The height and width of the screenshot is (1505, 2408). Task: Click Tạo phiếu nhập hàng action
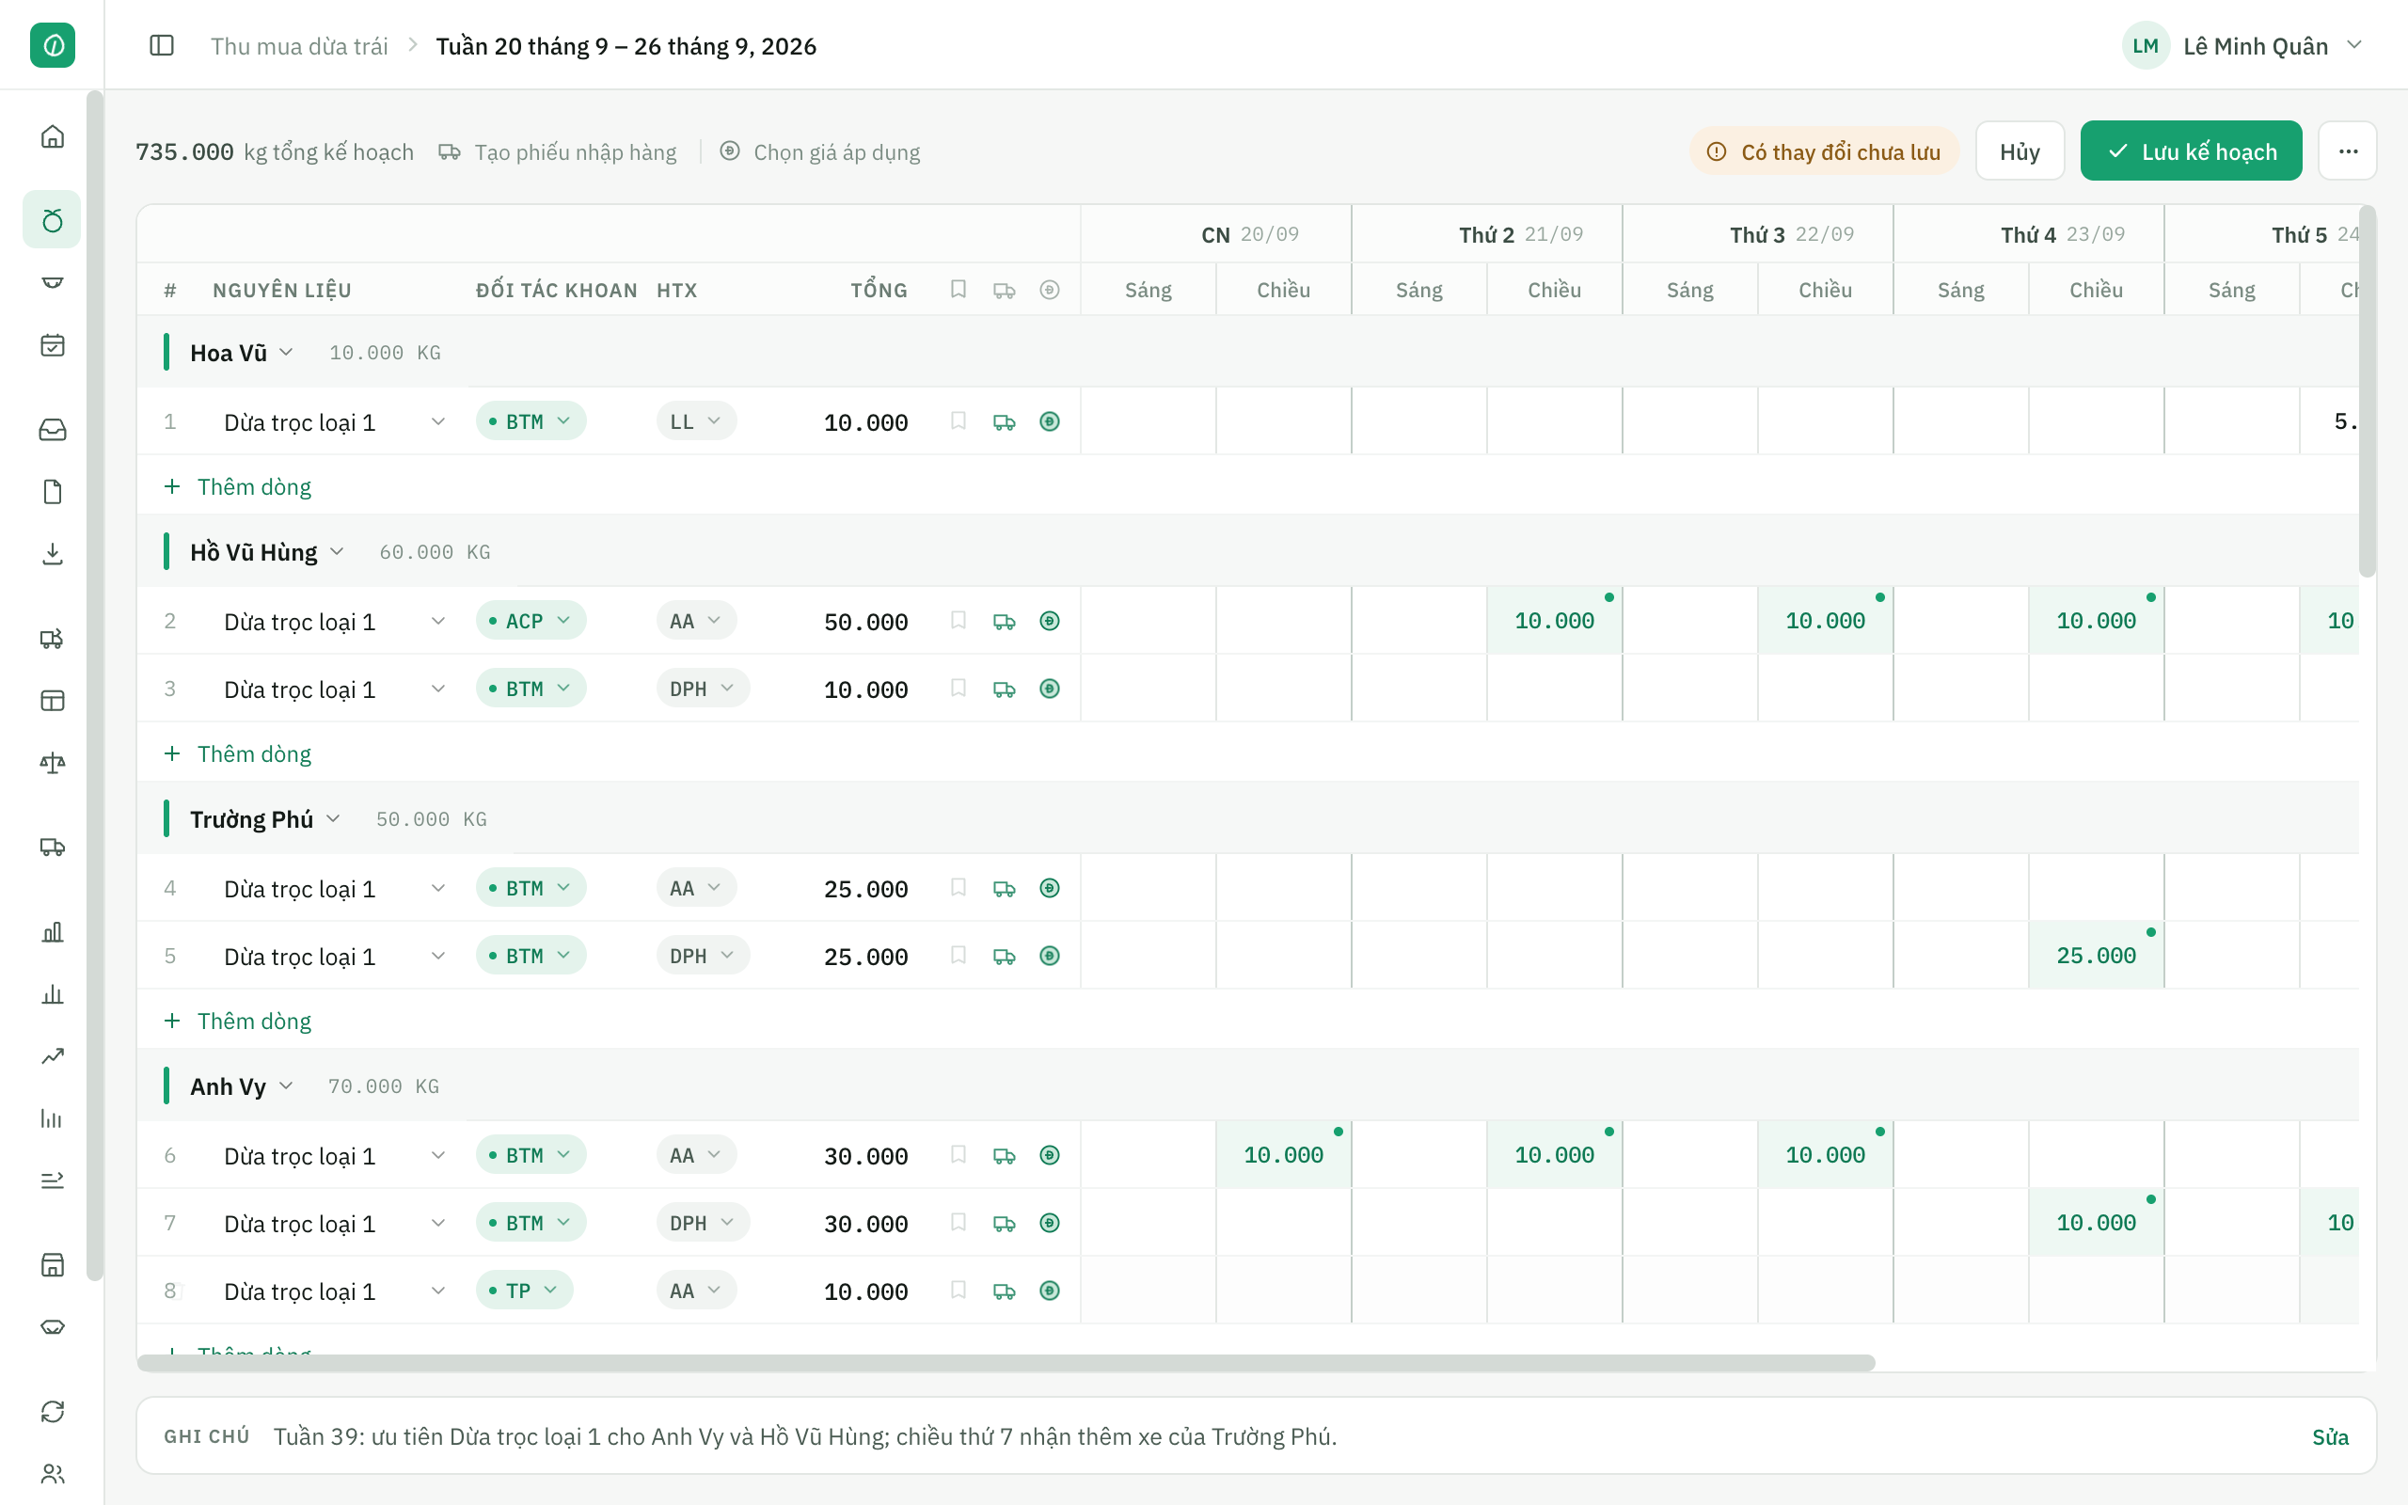click(558, 152)
